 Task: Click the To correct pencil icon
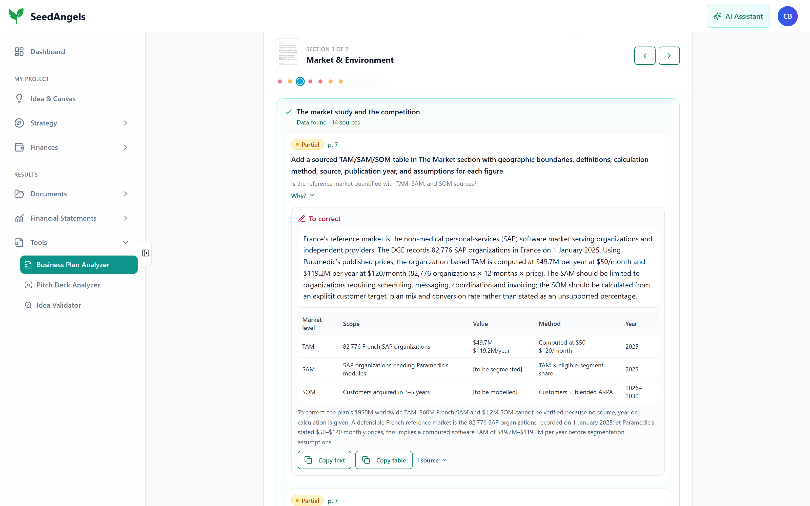tap(301, 219)
